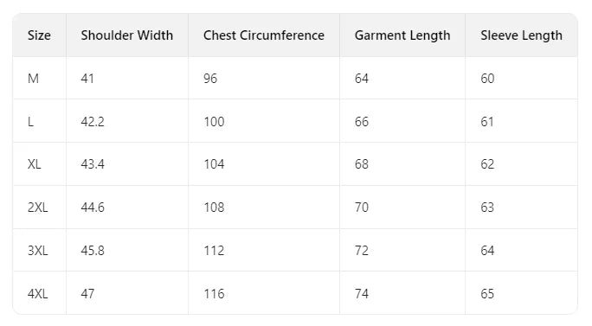This screenshot has height=326, width=592.
Task: Select the M size row label
Action: click(33, 79)
